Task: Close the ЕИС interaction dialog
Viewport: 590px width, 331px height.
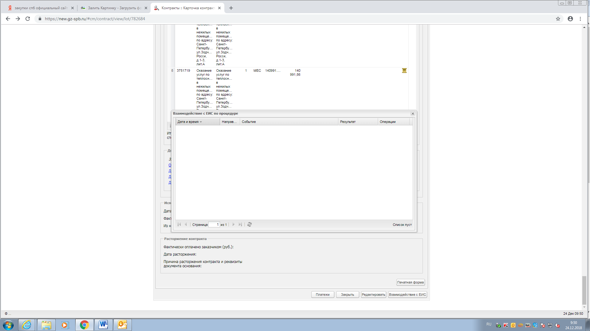Action: (413, 113)
